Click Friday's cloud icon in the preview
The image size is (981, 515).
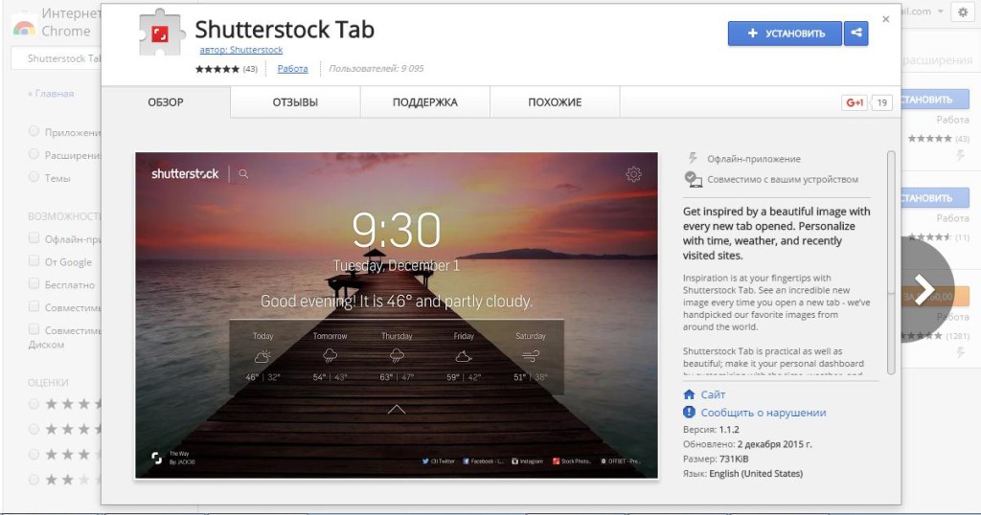pos(464,357)
